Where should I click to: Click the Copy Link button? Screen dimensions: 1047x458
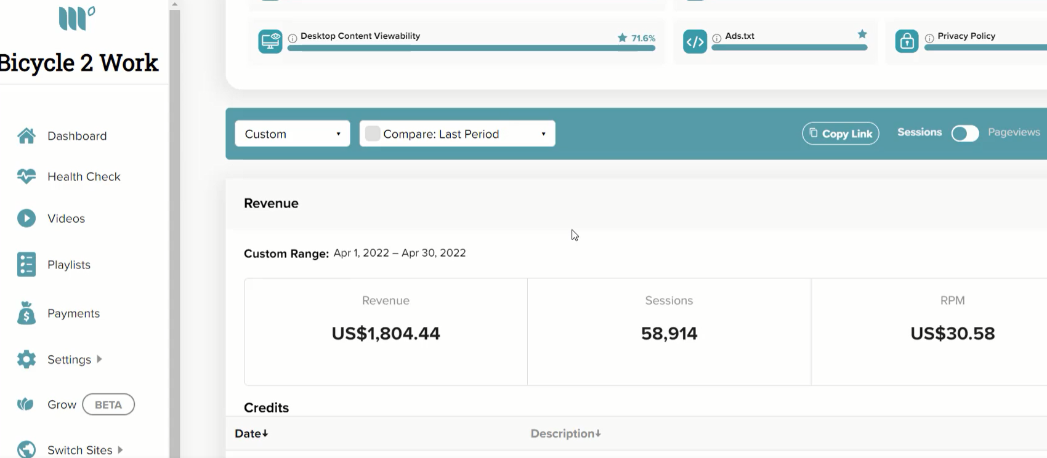point(841,134)
